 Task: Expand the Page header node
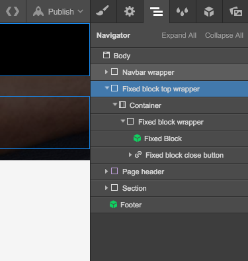coord(106,171)
